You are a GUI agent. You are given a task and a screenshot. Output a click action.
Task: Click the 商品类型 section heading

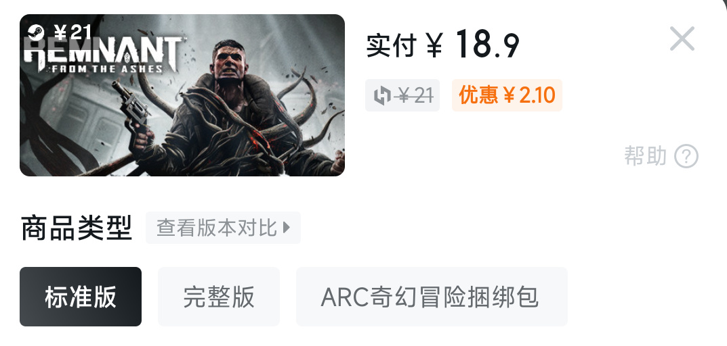pyautogui.click(x=77, y=228)
